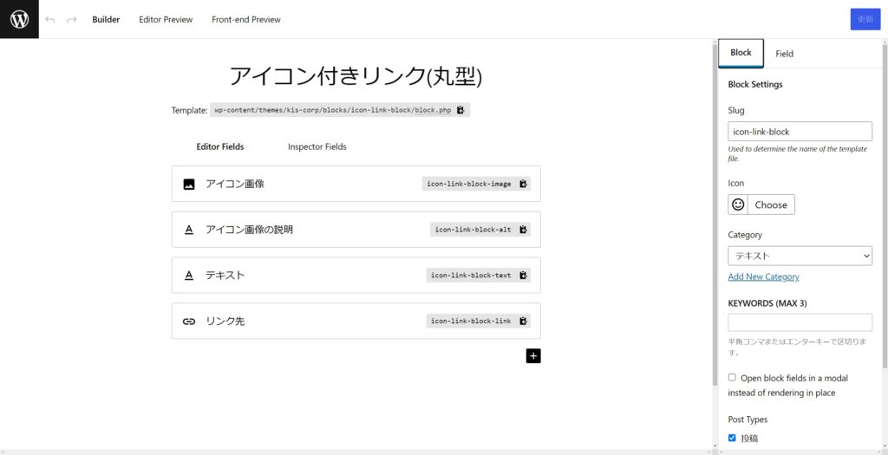This screenshot has width=888, height=455.
Task: Select the Inspector Fields tab
Action: (317, 146)
